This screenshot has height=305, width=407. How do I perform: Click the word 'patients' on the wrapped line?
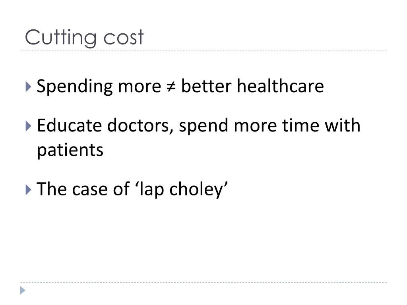pos(70,151)
